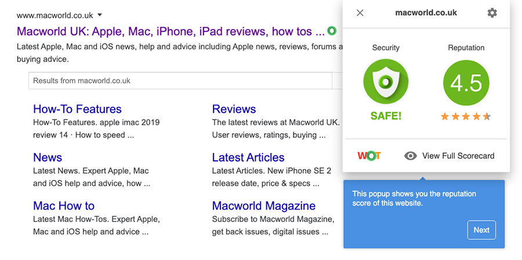Open Macworld Magazine sitelink
The image size is (522, 260).
pyautogui.click(x=264, y=206)
